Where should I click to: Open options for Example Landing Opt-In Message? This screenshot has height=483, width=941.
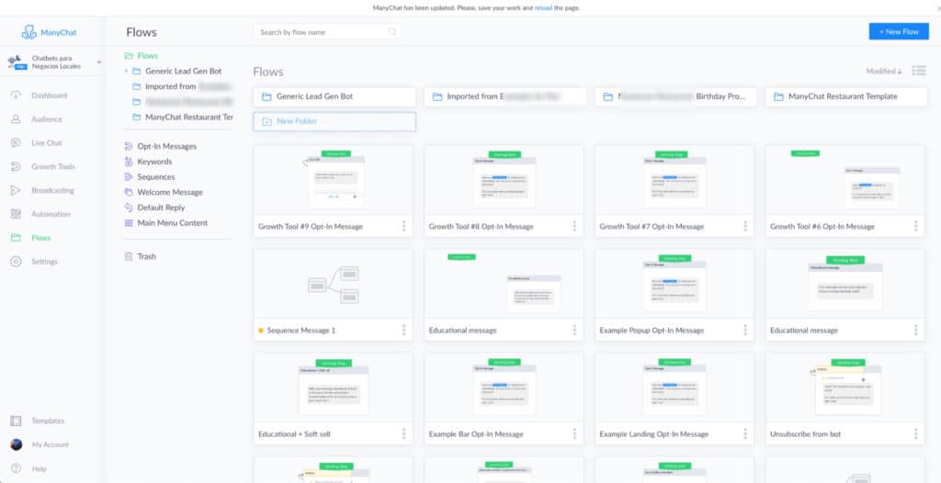745,433
